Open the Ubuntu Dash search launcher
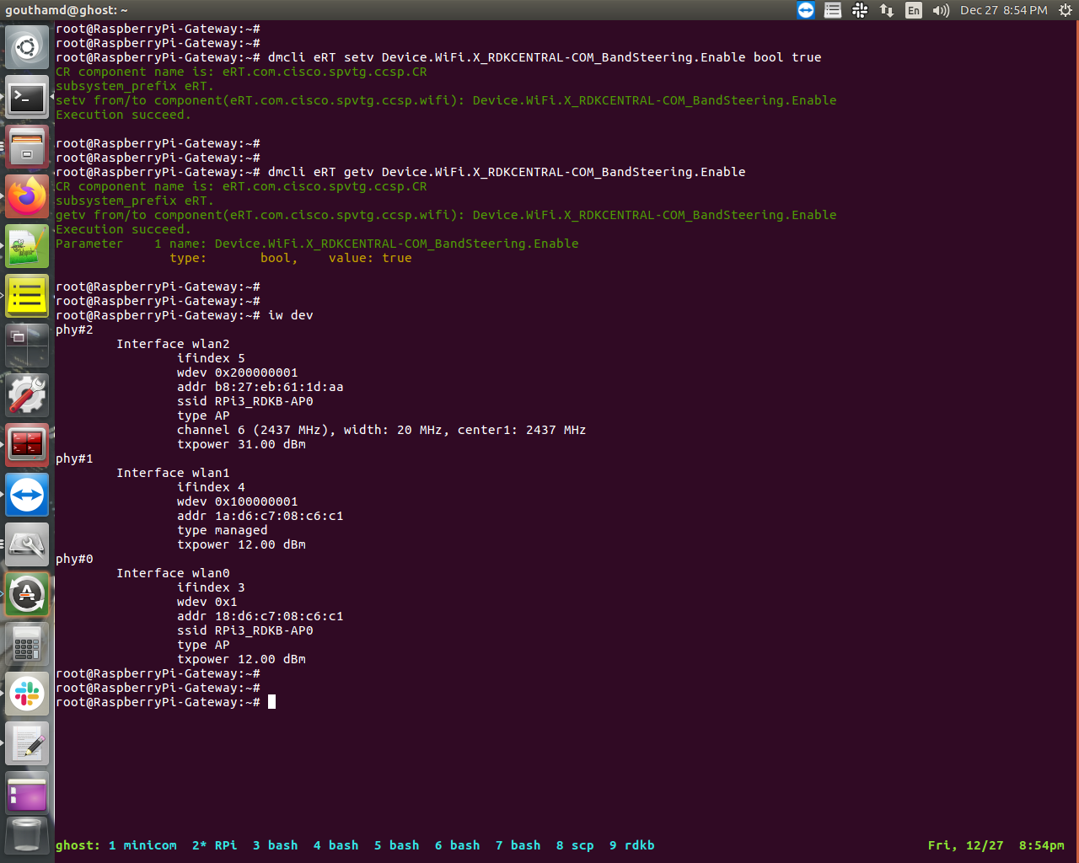This screenshot has width=1079, height=863. [x=27, y=47]
